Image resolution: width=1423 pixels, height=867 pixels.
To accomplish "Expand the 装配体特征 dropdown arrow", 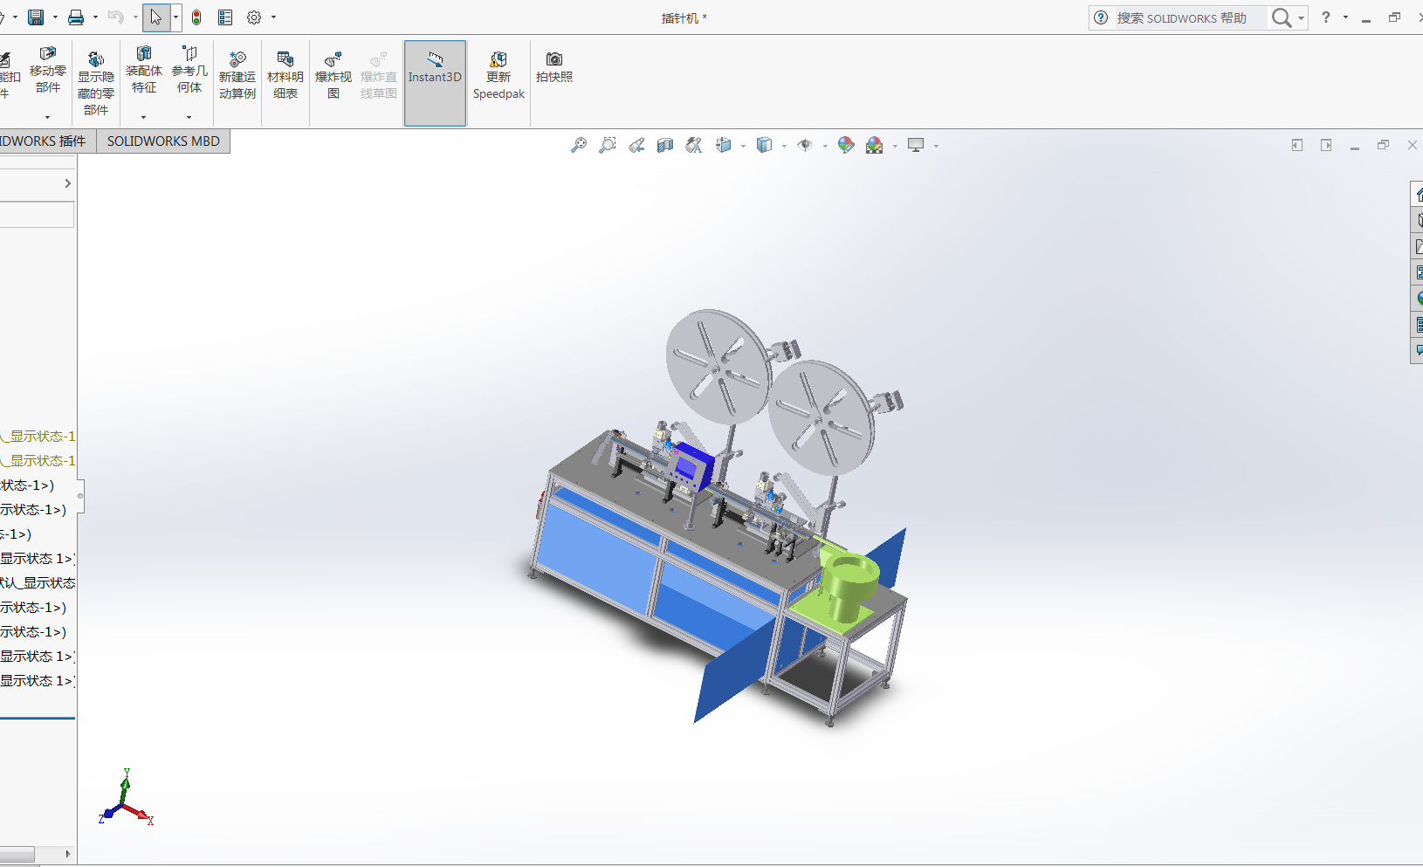I will (144, 117).
